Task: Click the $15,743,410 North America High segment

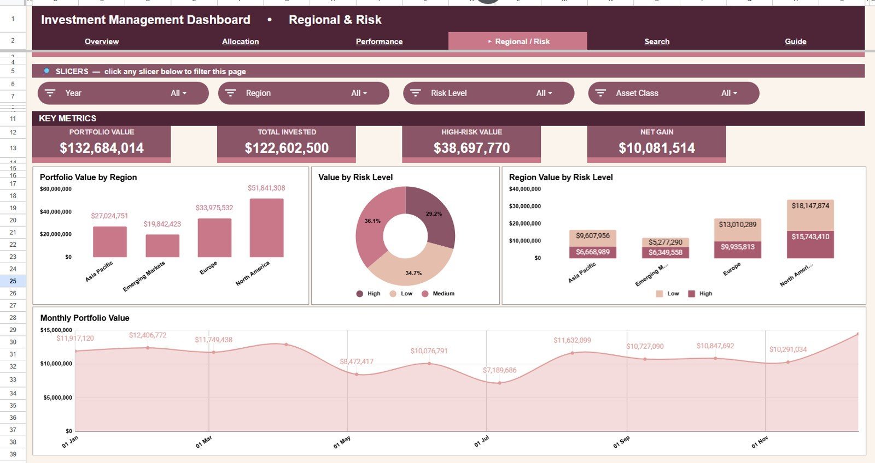Action: (810, 245)
